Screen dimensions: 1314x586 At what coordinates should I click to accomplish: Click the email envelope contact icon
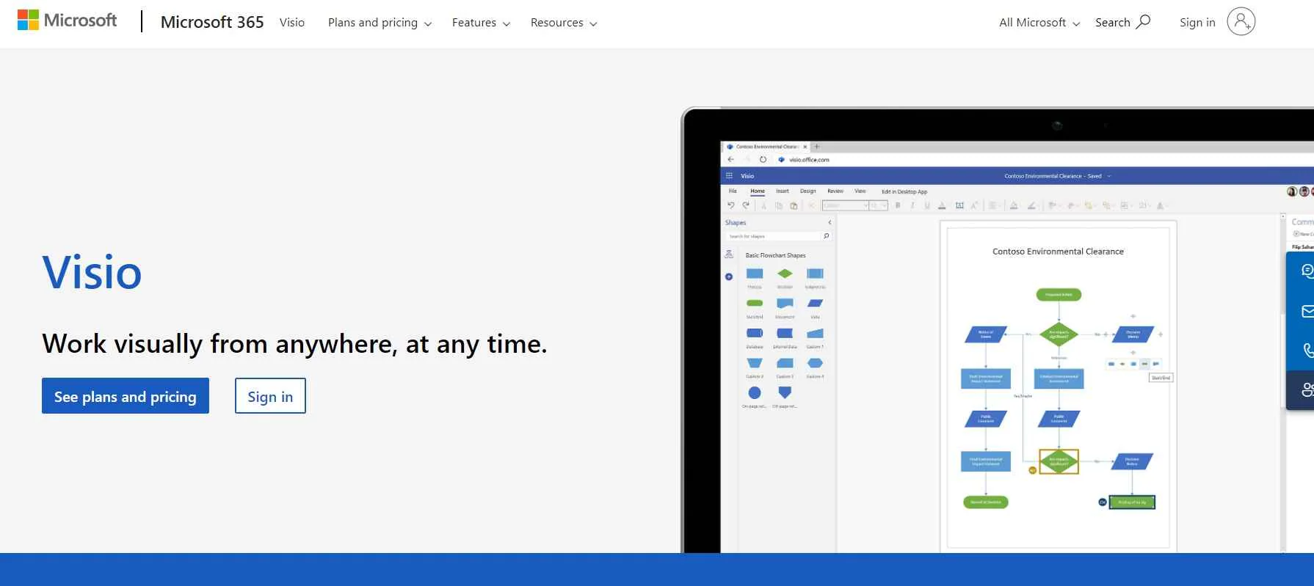[x=1307, y=311]
